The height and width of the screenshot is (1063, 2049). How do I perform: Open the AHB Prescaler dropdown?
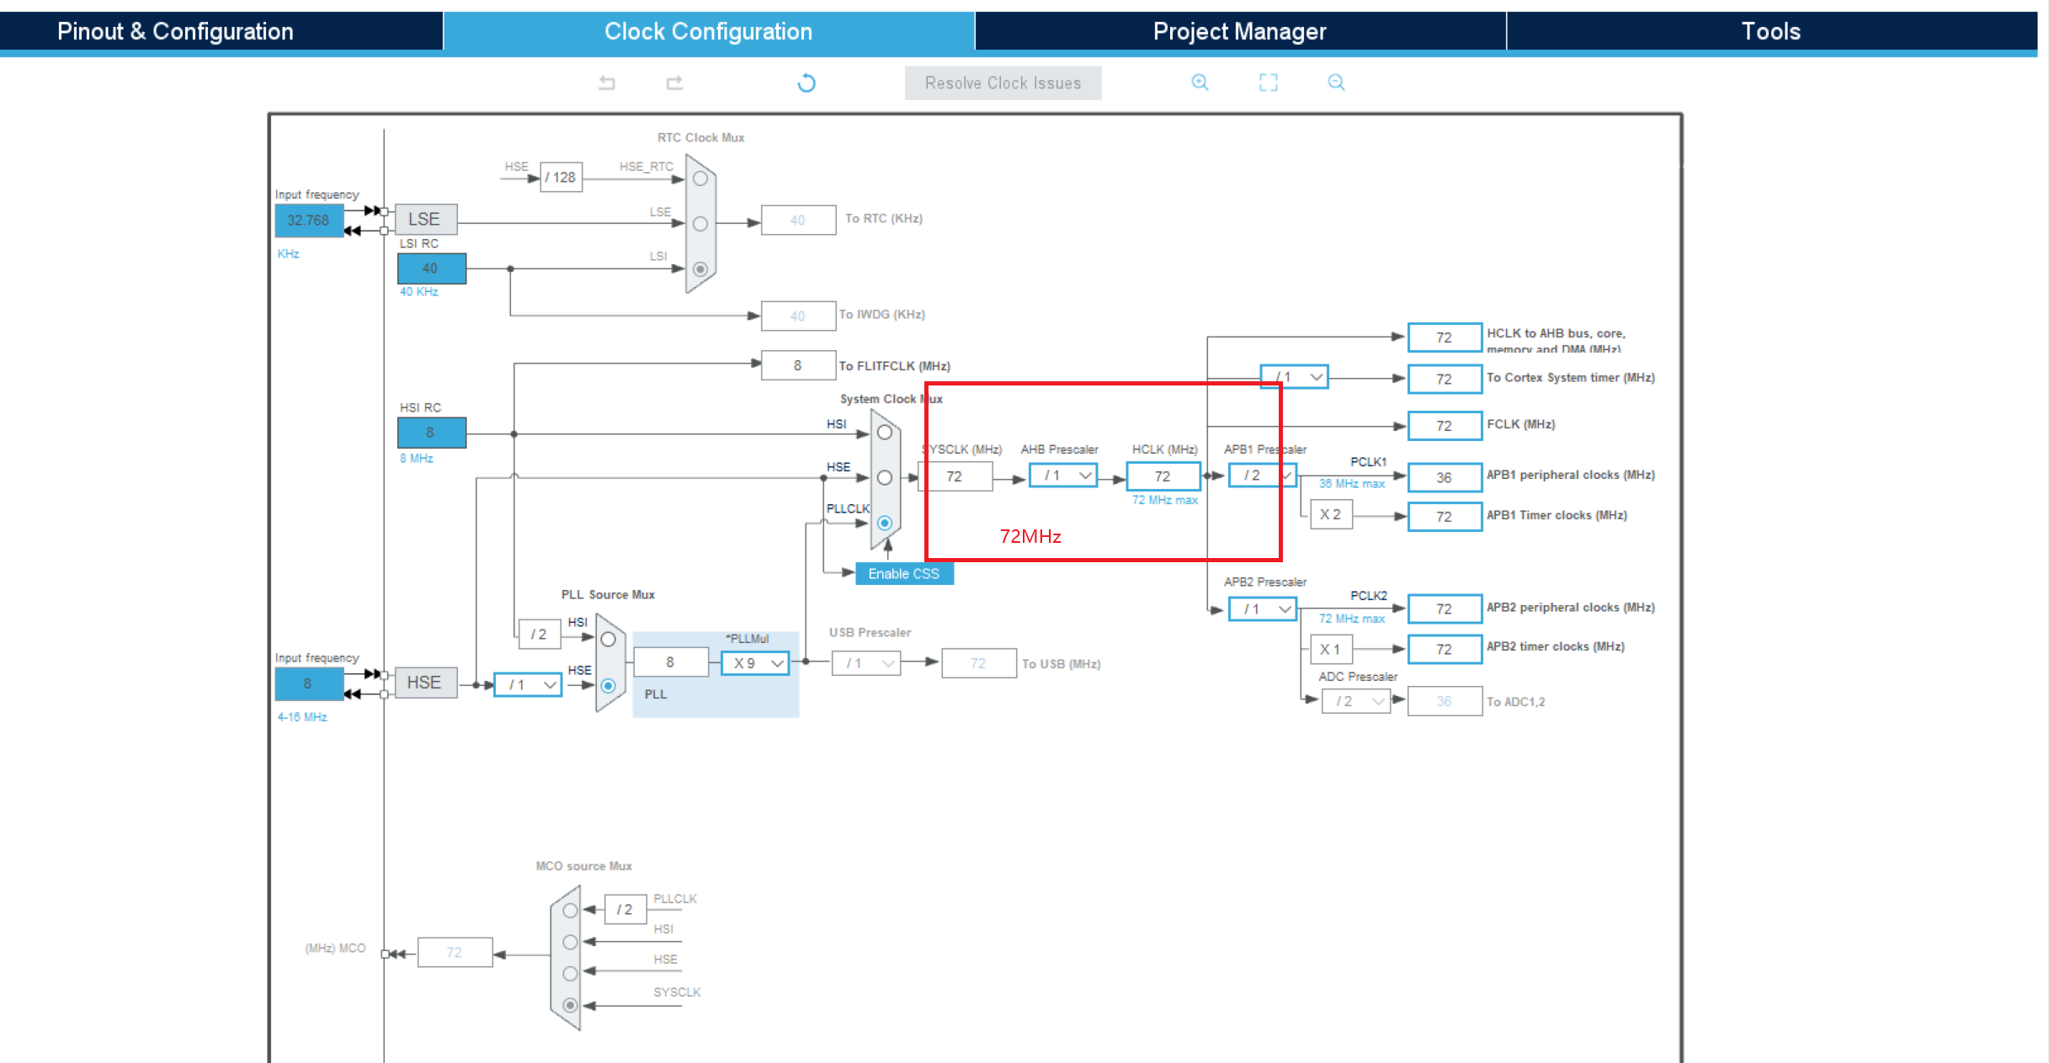coord(1063,476)
